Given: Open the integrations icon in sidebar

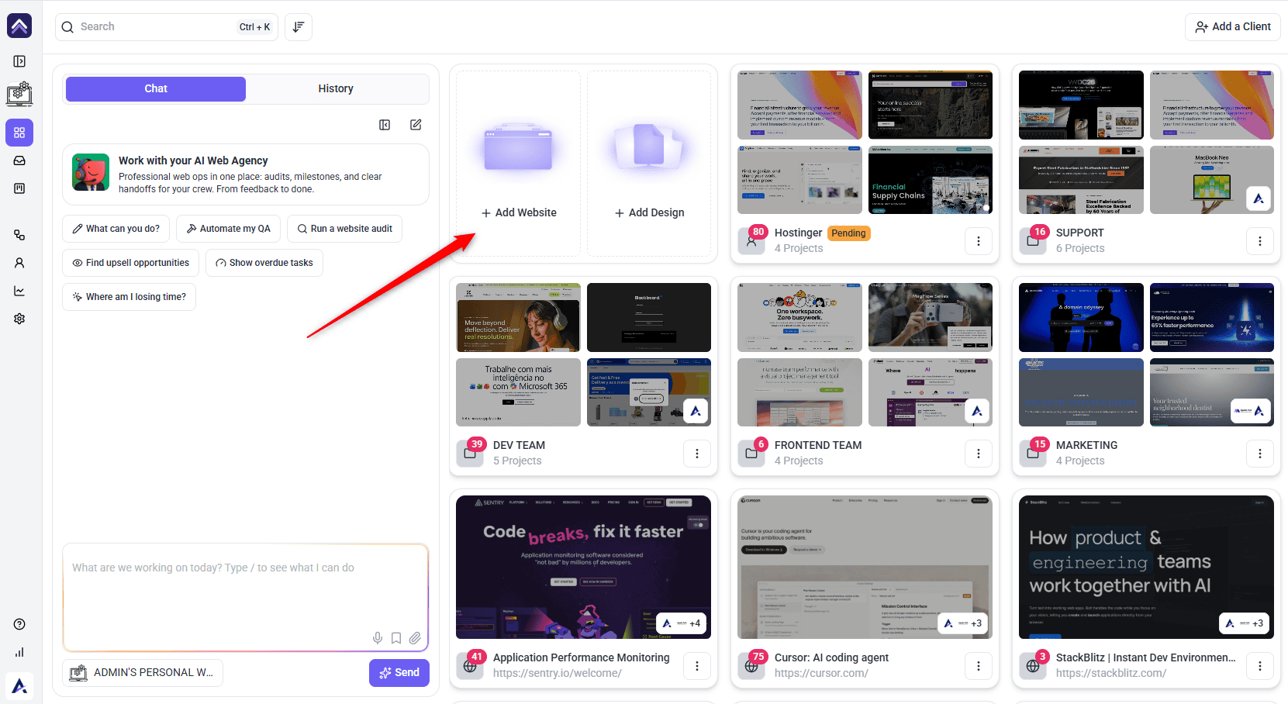Looking at the screenshot, I should tap(19, 235).
